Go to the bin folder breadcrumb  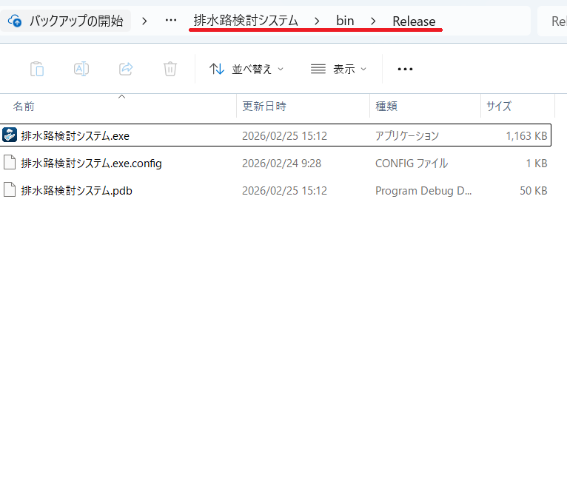345,21
